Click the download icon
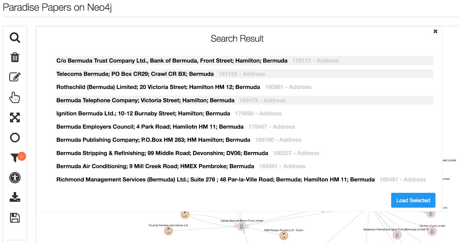 (15, 197)
